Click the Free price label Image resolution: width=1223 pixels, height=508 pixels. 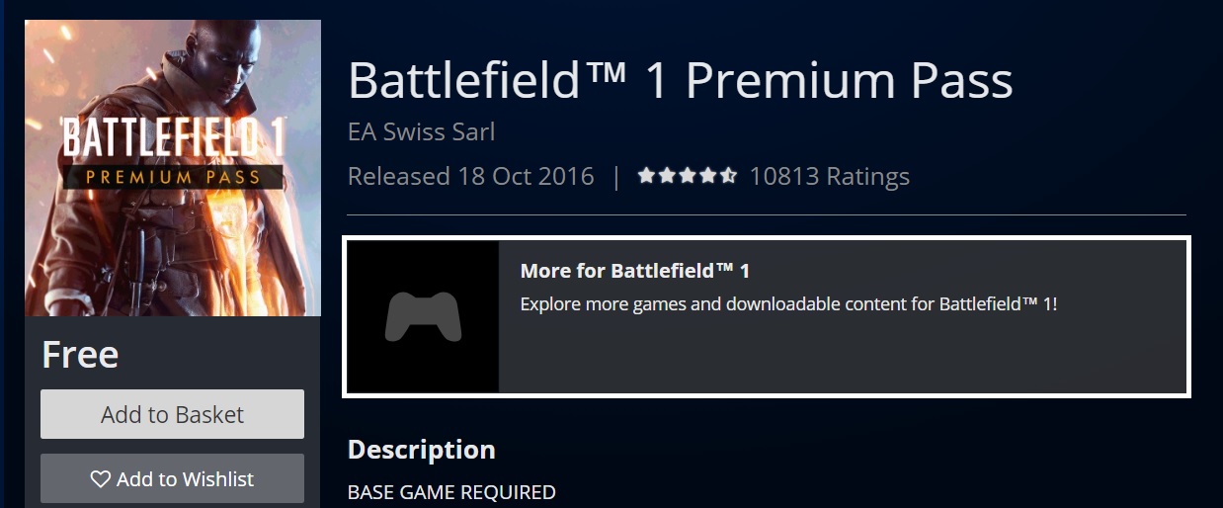(80, 355)
